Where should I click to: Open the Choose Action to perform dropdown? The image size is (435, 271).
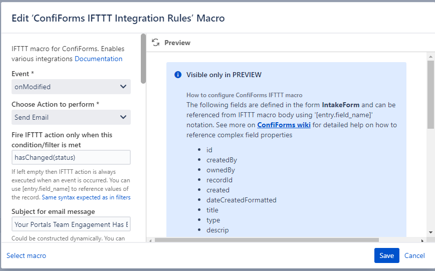point(71,117)
